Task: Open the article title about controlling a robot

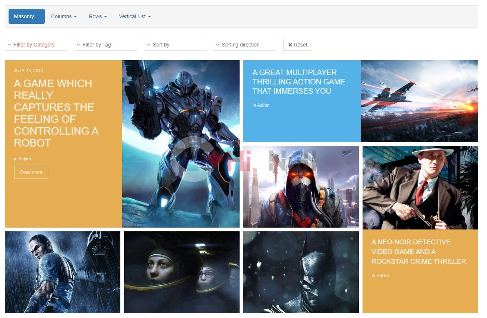Action: pos(56,113)
